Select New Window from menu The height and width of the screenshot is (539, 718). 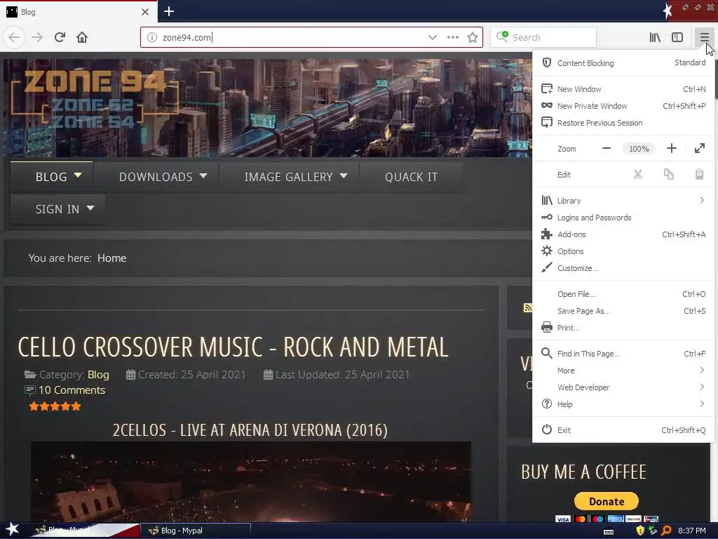pyautogui.click(x=623, y=89)
